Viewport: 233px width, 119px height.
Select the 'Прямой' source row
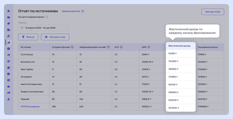(x=121, y=99)
